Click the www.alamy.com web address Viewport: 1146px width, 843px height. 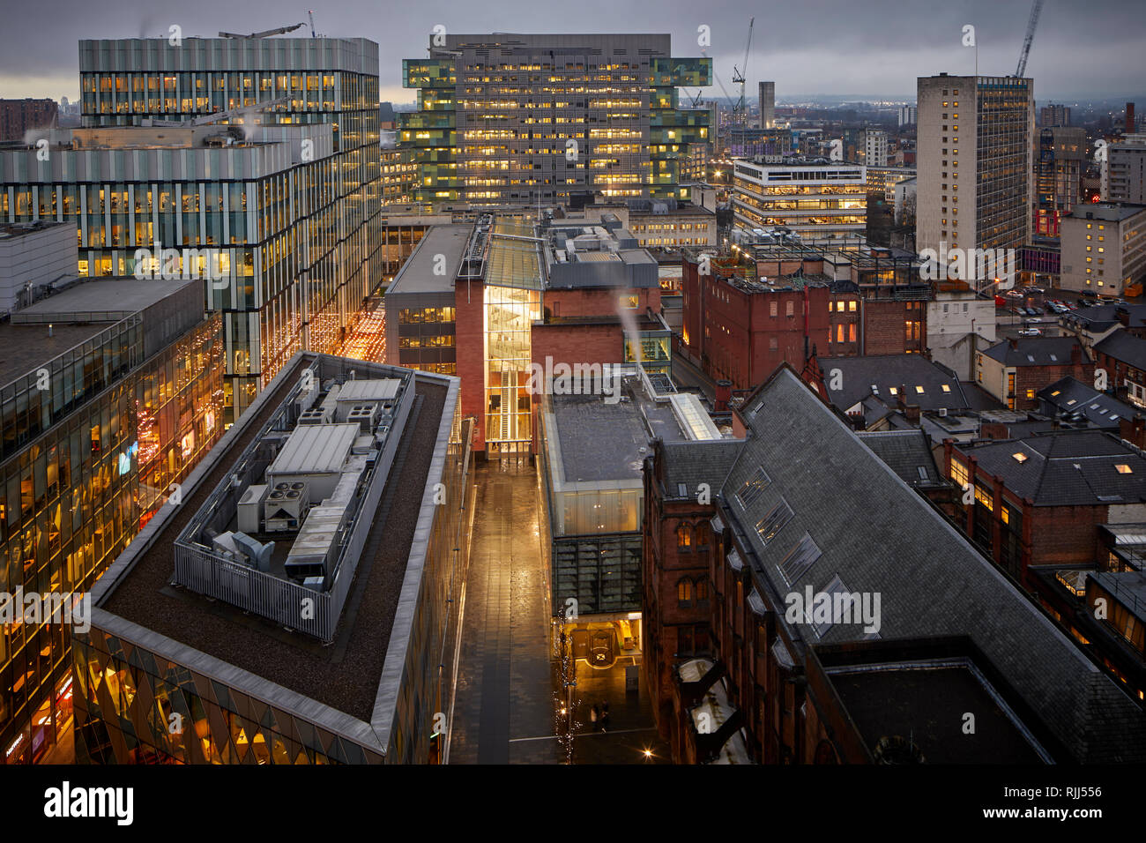point(1040,815)
